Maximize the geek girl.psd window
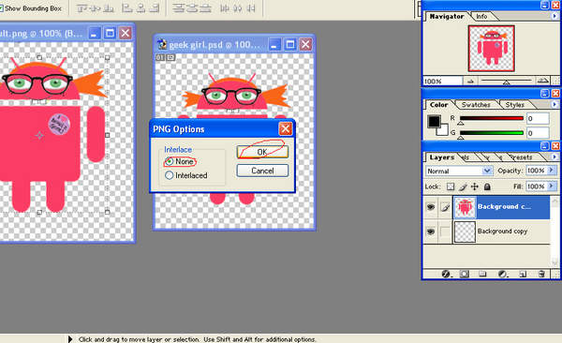Screen dimensions: 562x343 (x=290, y=44)
